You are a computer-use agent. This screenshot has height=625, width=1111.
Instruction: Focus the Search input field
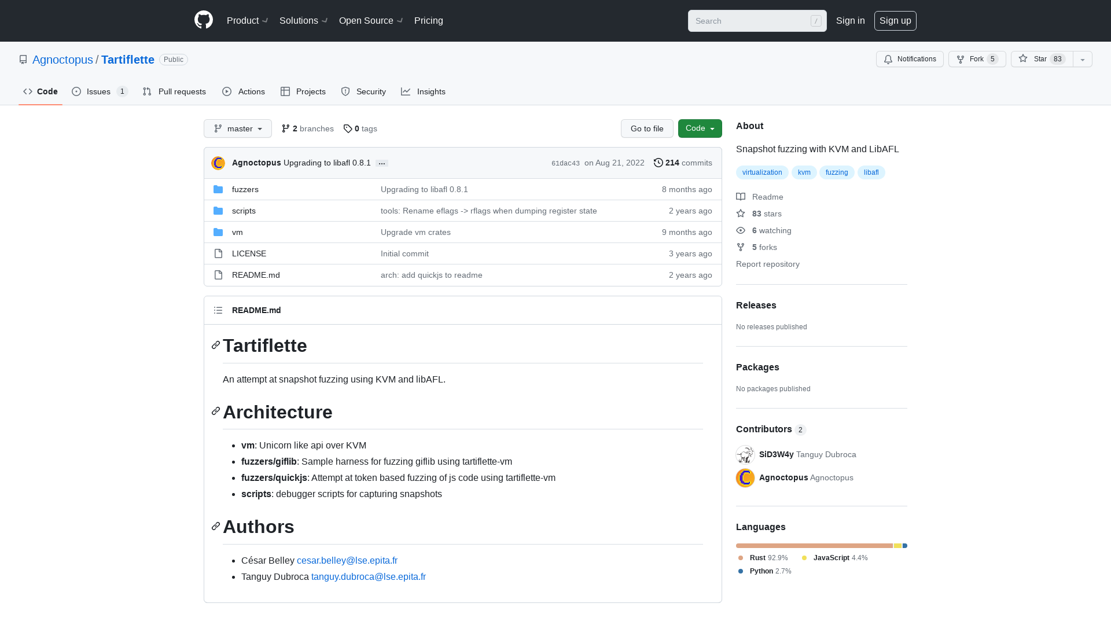[x=757, y=21]
